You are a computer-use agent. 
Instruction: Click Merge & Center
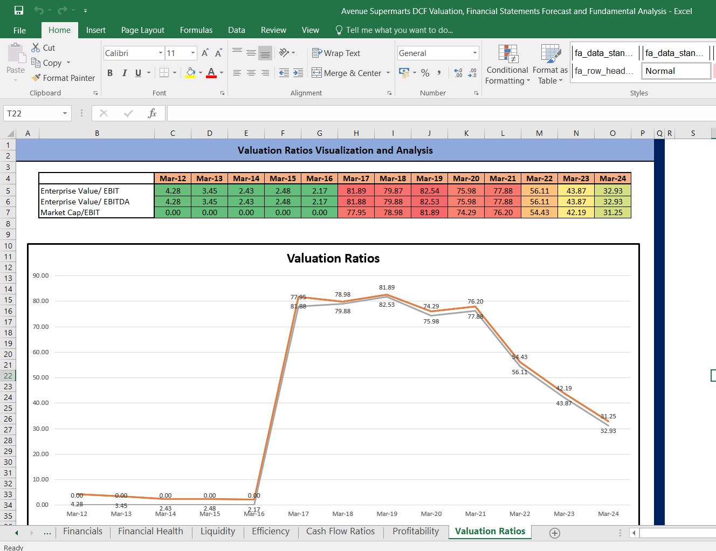click(346, 73)
